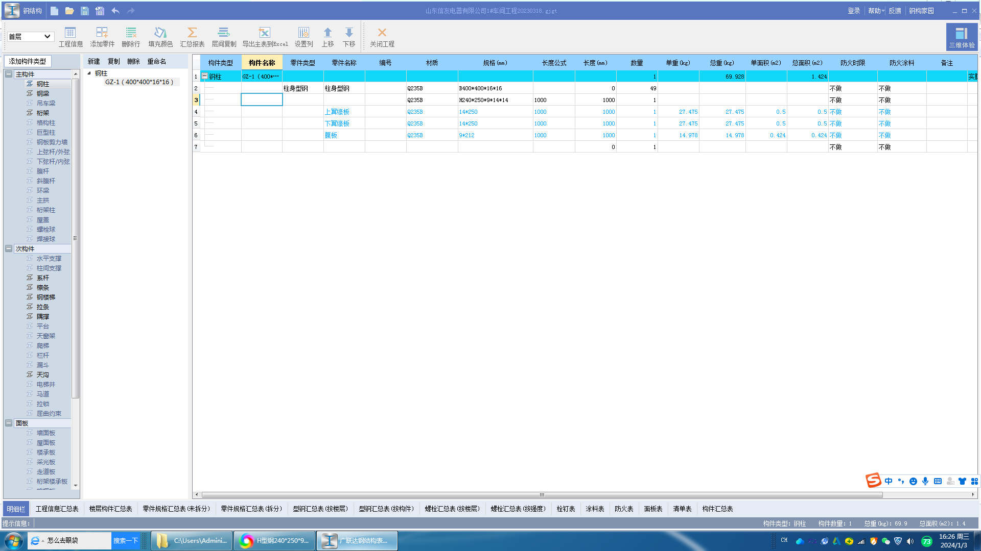Image resolution: width=981 pixels, height=551 pixels.
Task: Move row down with 下移
Action: pos(349,37)
